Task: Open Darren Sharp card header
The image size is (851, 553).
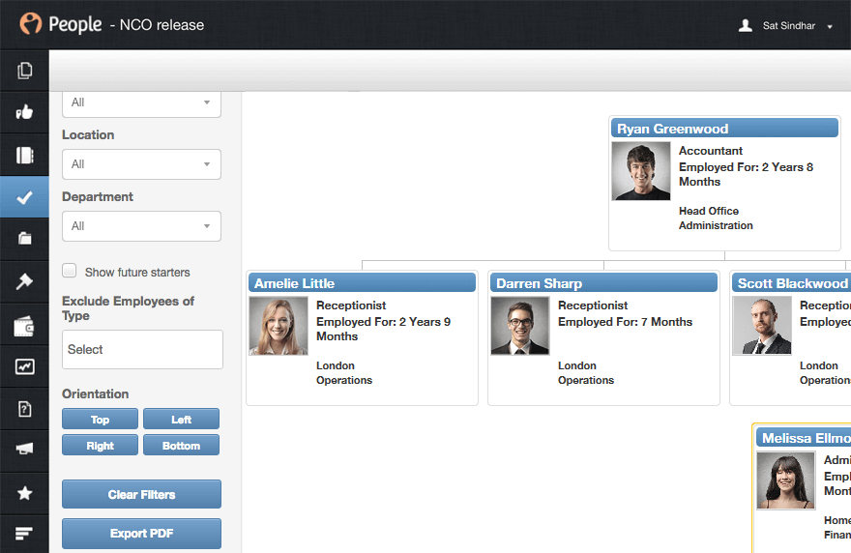Action: coord(603,282)
